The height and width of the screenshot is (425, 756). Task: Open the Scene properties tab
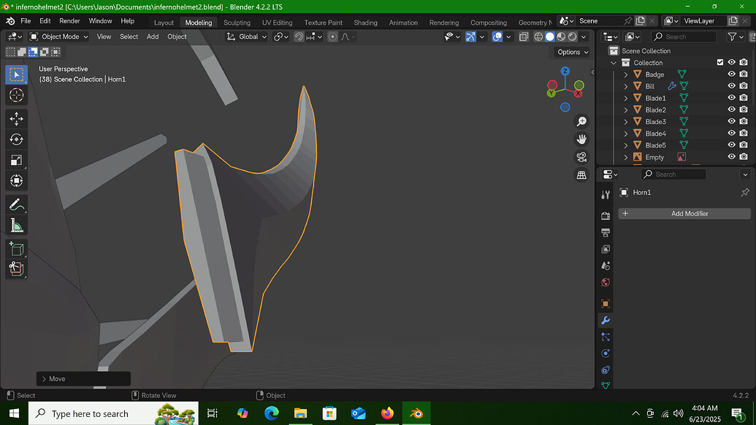click(x=606, y=266)
